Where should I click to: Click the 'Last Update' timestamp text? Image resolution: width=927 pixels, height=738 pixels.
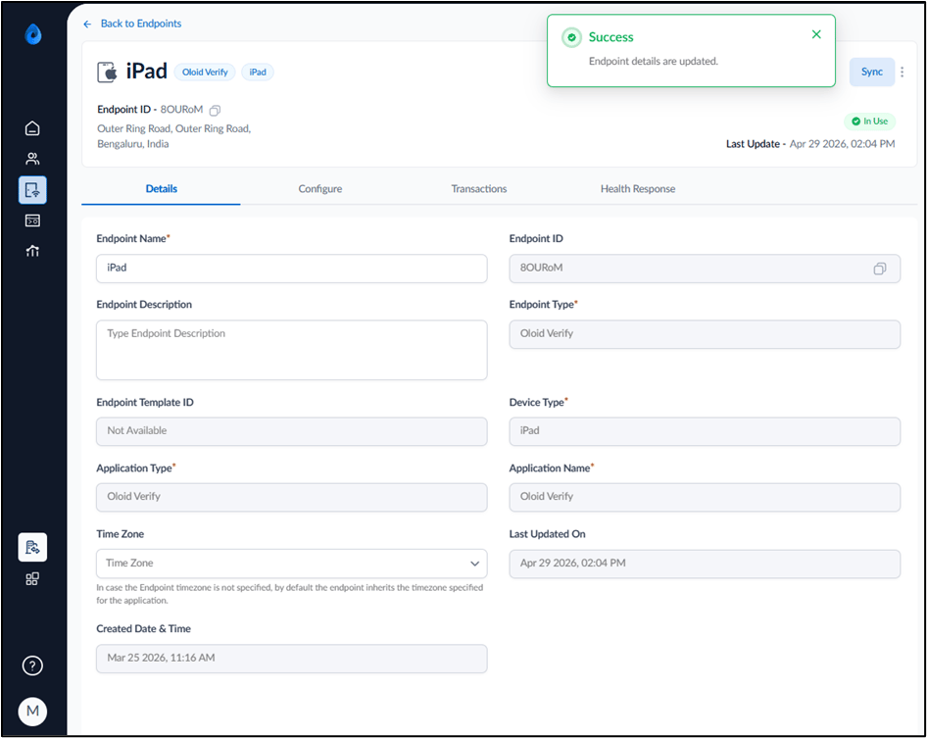[810, 144]
